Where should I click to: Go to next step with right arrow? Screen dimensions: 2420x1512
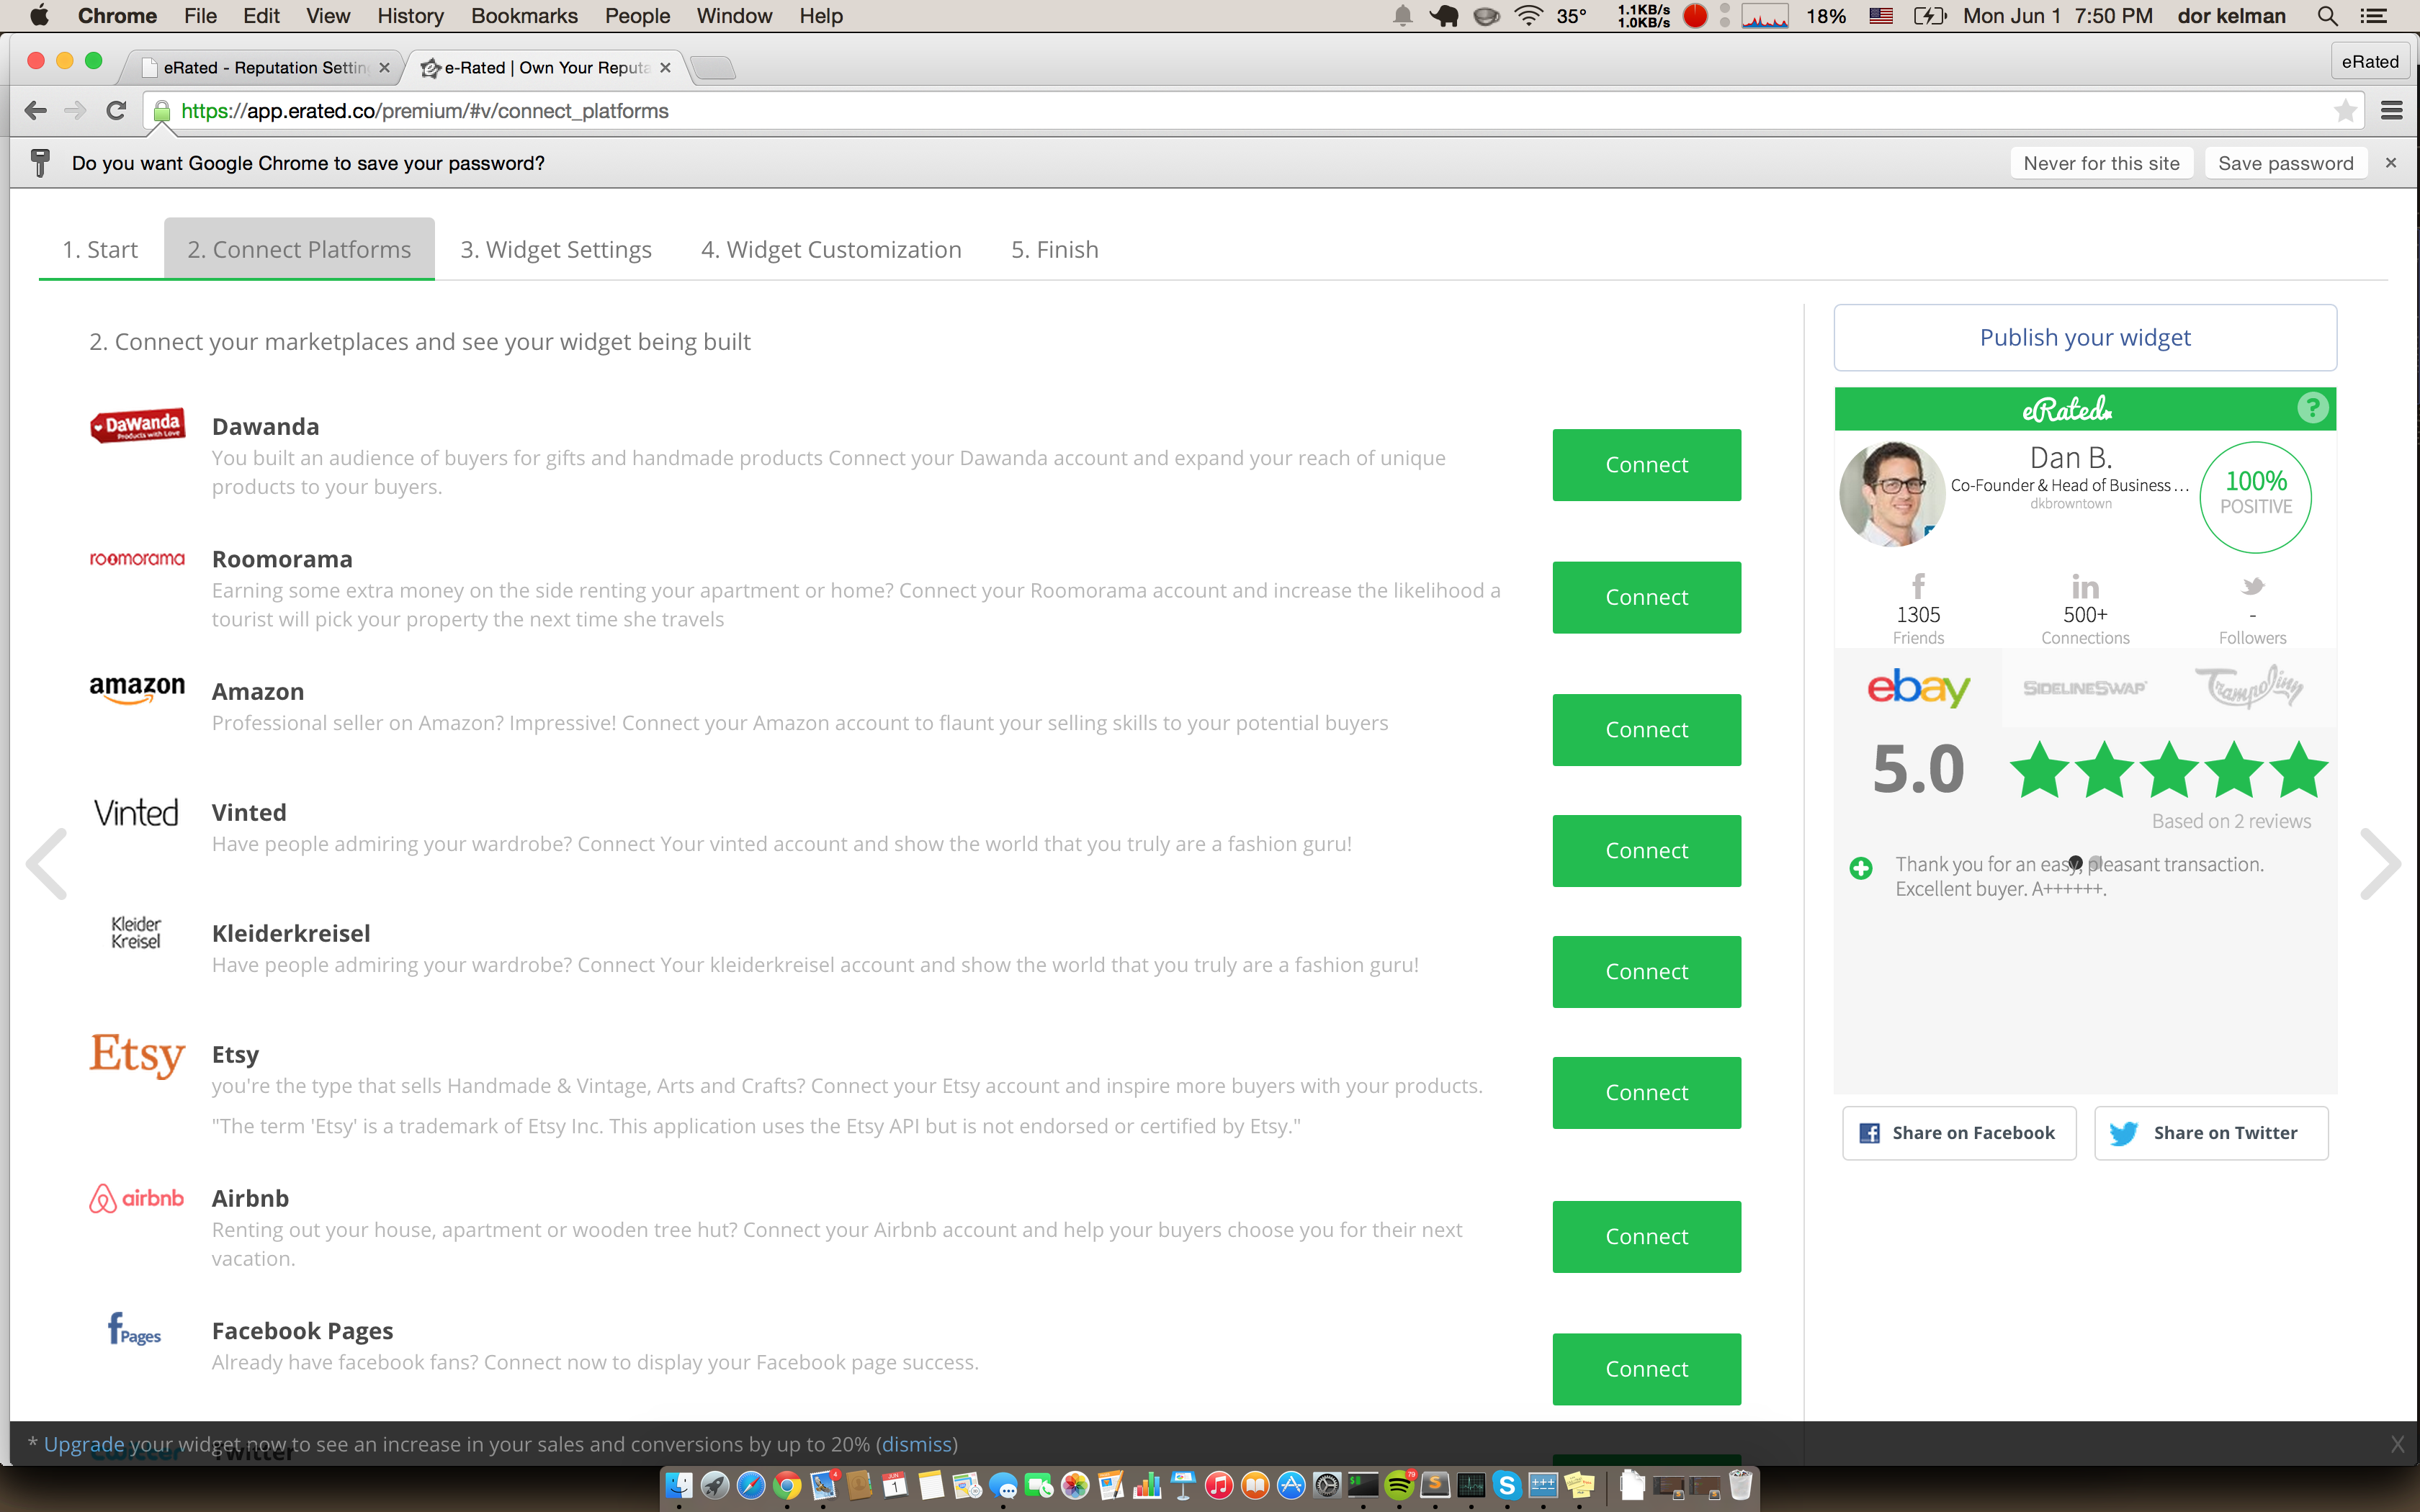click(2380, 864)
